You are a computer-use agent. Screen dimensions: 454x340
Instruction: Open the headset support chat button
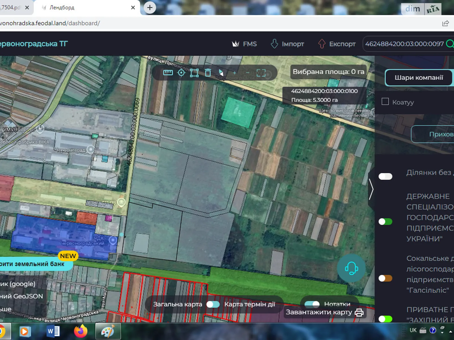click(351, 268)
